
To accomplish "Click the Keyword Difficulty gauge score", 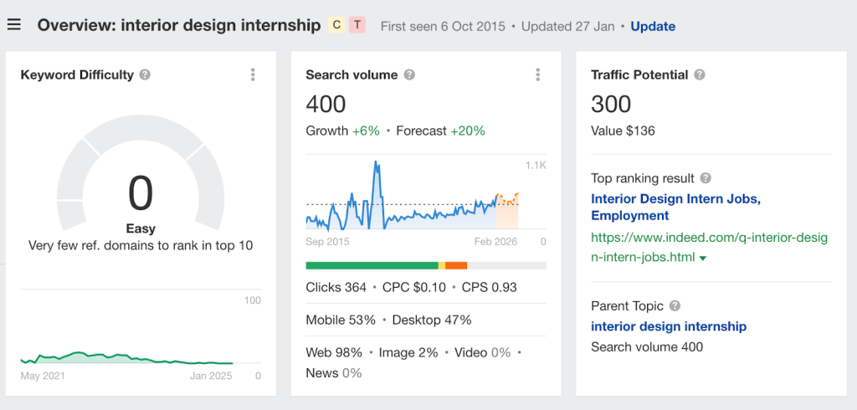I will 141,193.
